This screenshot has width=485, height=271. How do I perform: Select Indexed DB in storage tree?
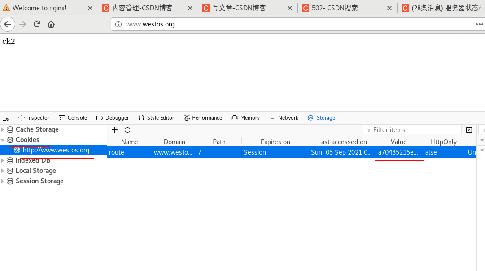(x=33, y=160)
